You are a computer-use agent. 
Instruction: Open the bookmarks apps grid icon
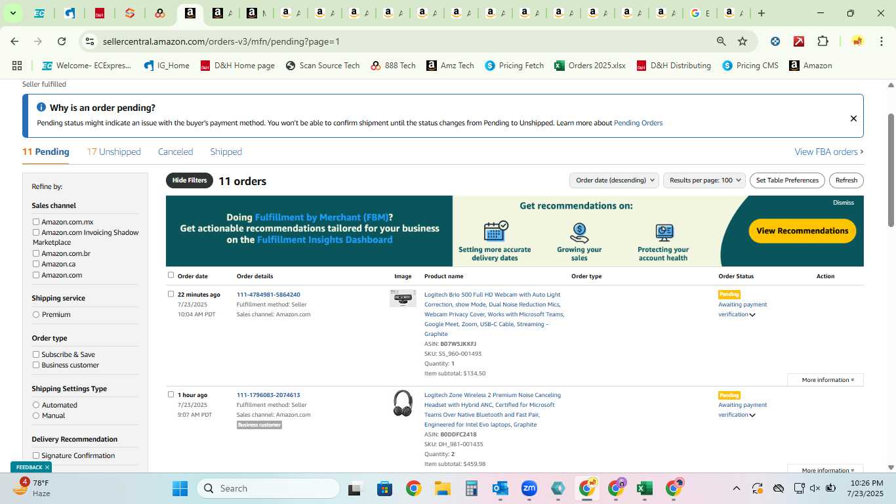[x=17, y=66]
